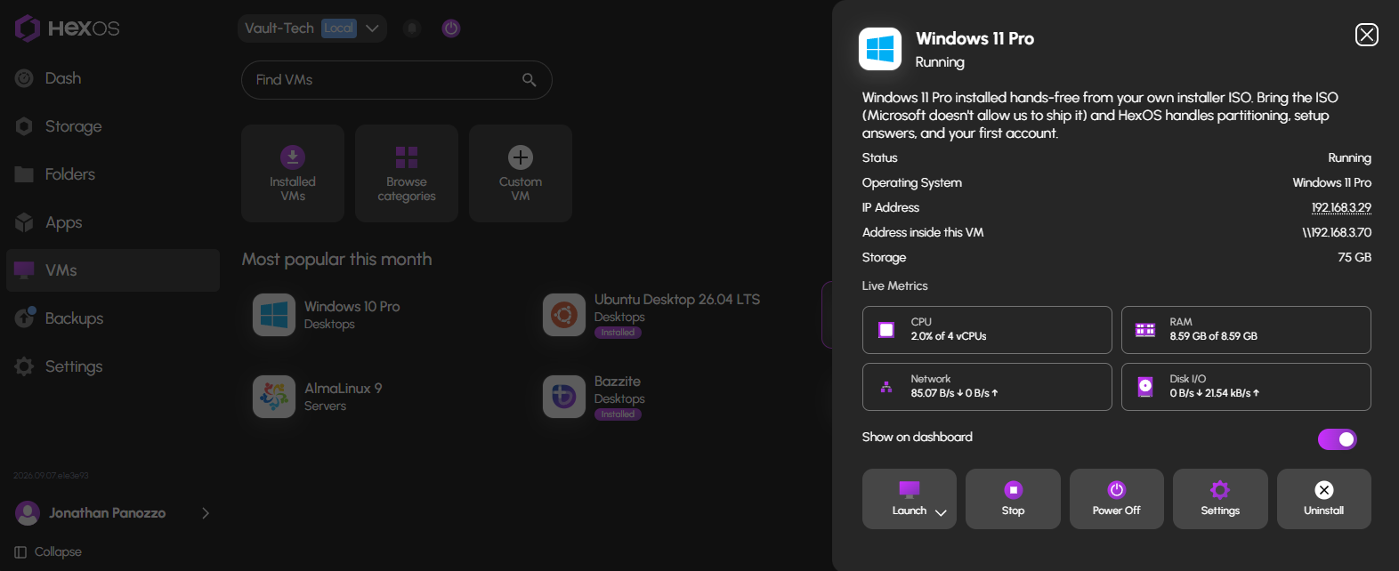Click the RAM metric card

click(x=1246, y=330)
